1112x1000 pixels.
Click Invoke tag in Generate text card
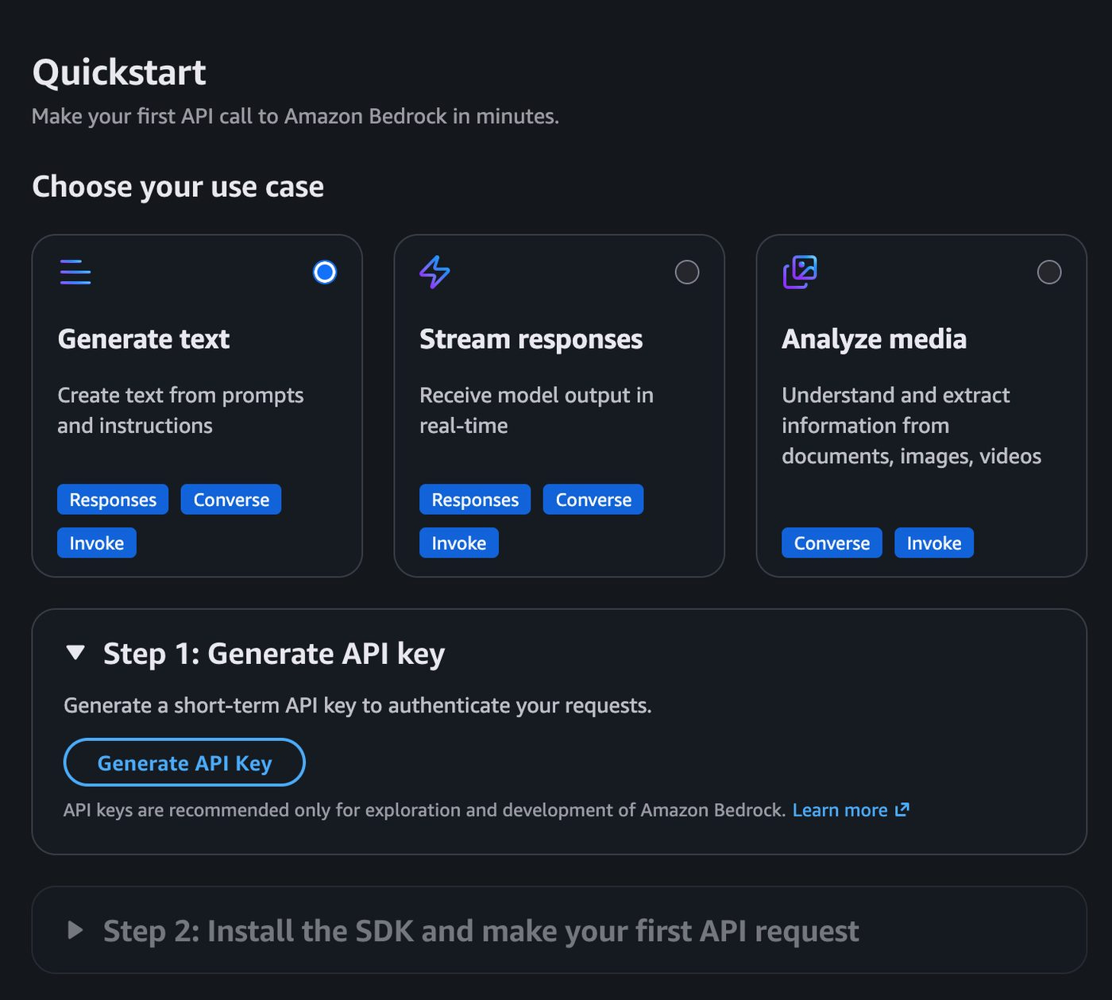(x=97, y=543)
